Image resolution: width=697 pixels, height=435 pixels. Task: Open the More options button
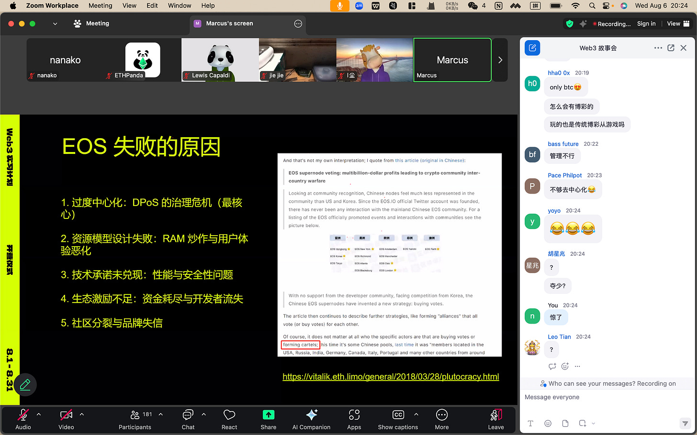click(x=442, y=419)
